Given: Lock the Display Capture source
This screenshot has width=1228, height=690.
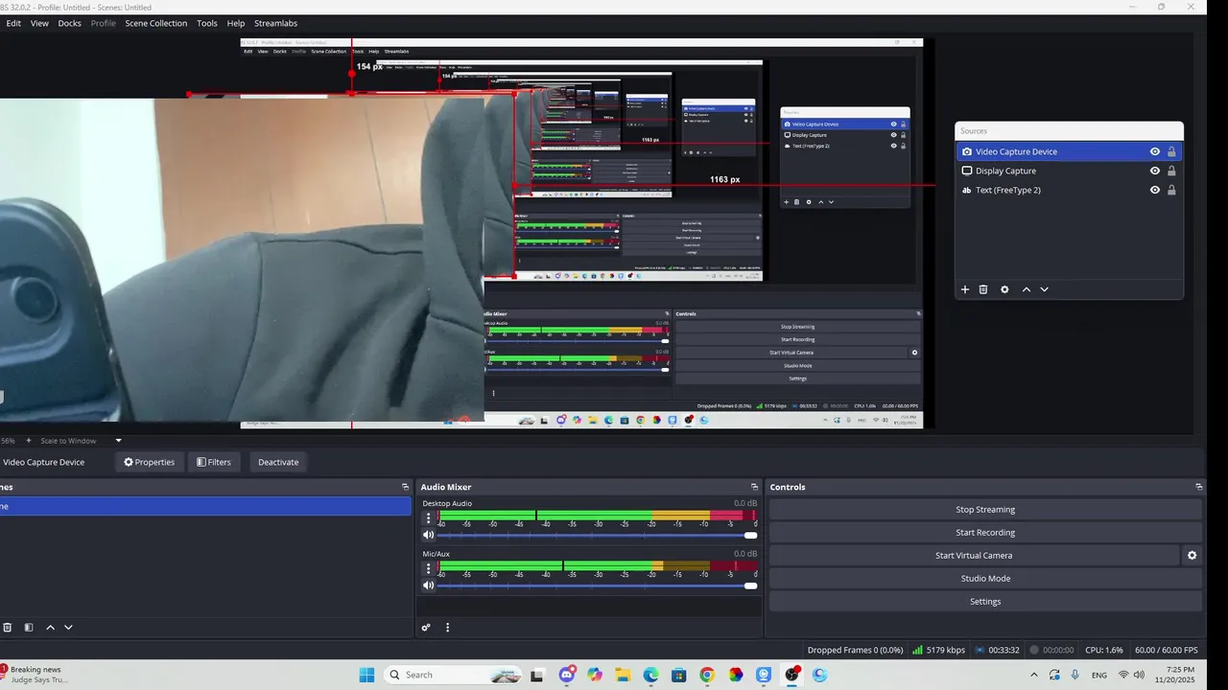Looking at the screenshot, I should coord(1171,171).
